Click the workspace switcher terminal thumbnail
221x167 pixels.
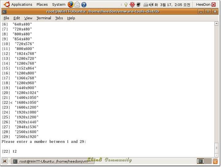pyautogui.click(x=200, y=161)
